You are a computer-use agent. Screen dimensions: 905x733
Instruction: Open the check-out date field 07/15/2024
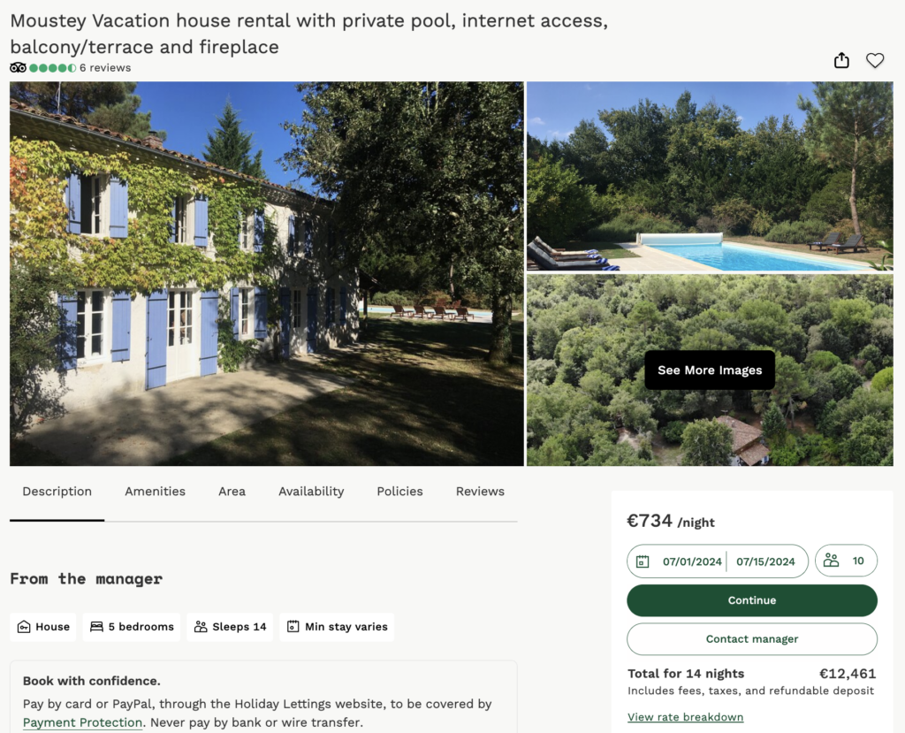pos(766,561)
